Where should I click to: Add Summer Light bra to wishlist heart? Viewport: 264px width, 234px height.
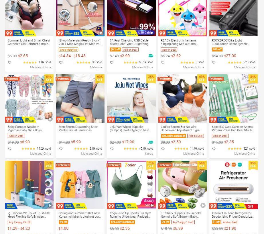coord(10,62)
